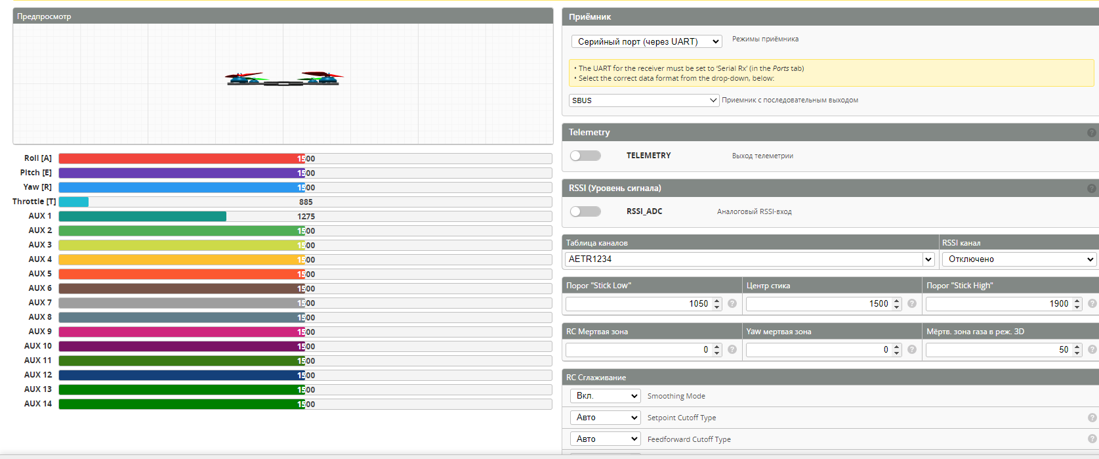
Task: Click the AUX 6 brown channel bar
Action: point(305,288)
